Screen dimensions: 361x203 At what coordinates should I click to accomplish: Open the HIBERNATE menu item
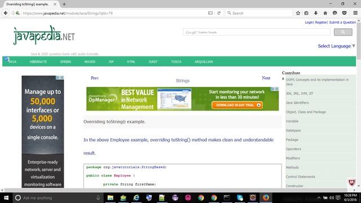click(x=38, y=61)
